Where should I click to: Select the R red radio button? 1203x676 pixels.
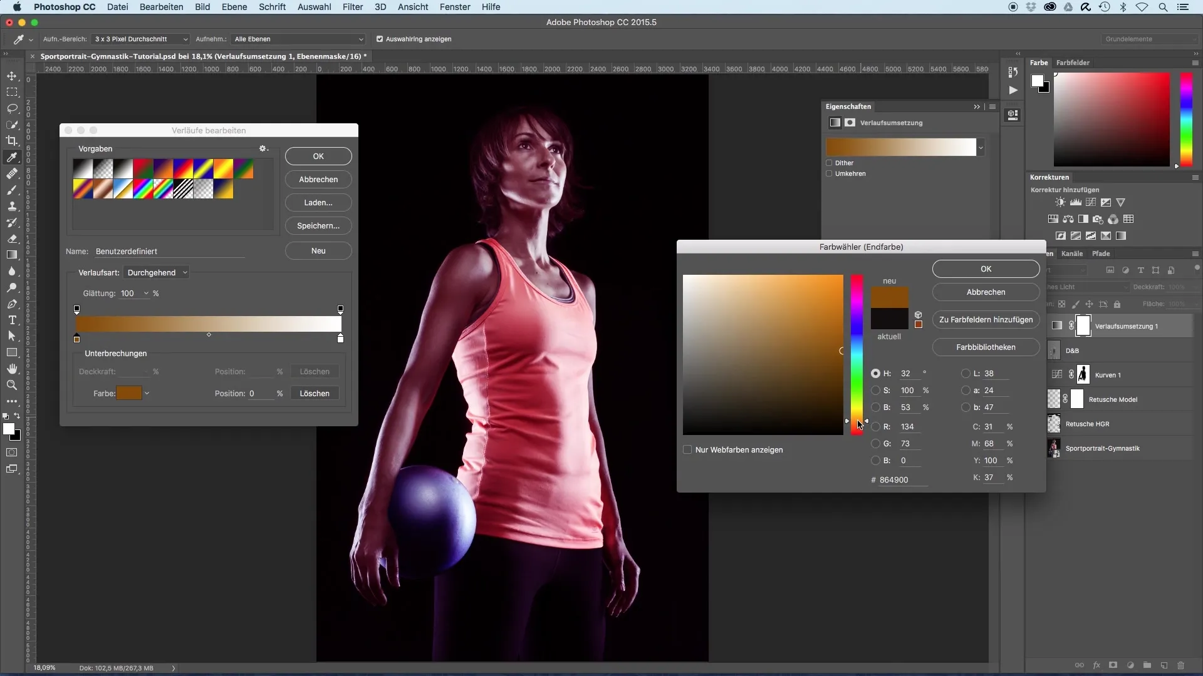875,426
